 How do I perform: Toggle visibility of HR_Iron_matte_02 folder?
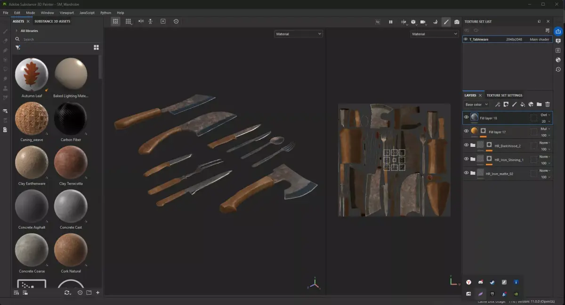click(466, 173)
